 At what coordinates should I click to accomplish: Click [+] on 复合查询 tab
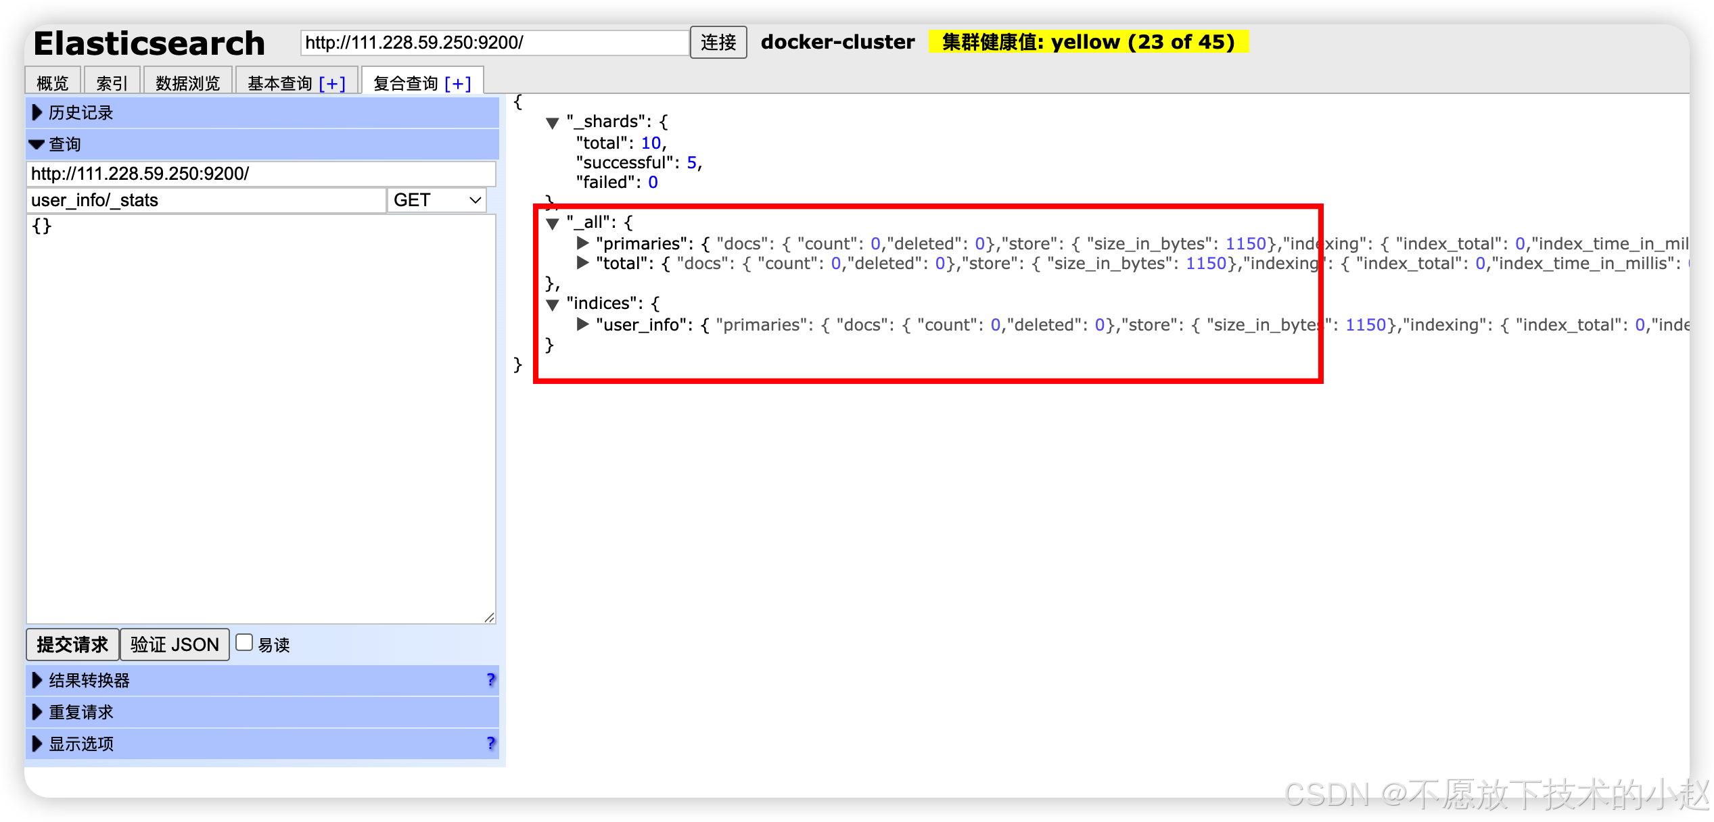[458, 83]
